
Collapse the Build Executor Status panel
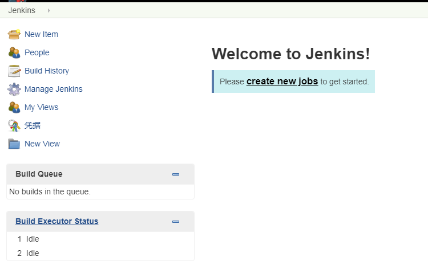(176, 222)
